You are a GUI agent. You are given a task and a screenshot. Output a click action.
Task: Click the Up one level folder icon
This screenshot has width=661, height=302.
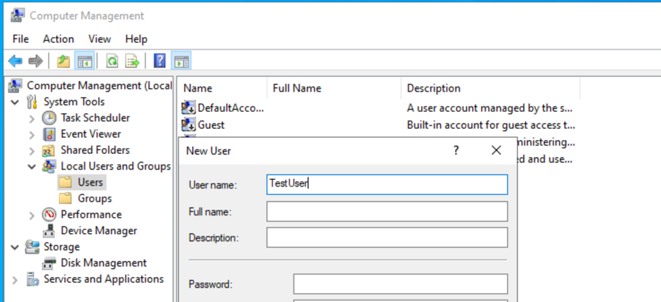coord(63,61)
